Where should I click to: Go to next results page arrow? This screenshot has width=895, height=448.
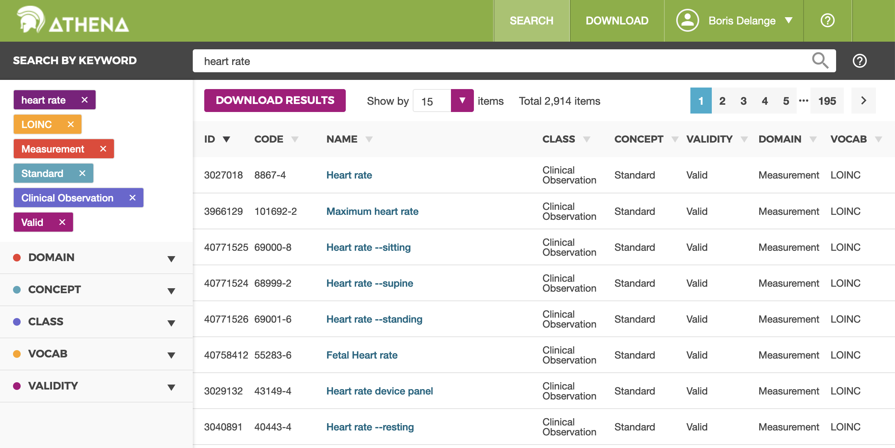click(863, 101)
